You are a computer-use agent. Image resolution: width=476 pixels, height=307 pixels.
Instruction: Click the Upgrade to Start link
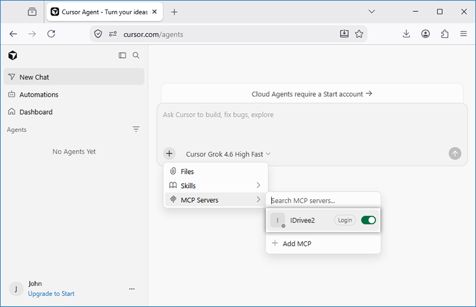coord(51,294)
